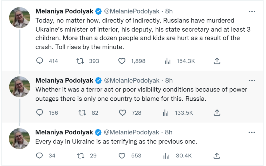Retweet the tweet with 393 retweets
Viewport: 266px width, 166px height.
80,61
